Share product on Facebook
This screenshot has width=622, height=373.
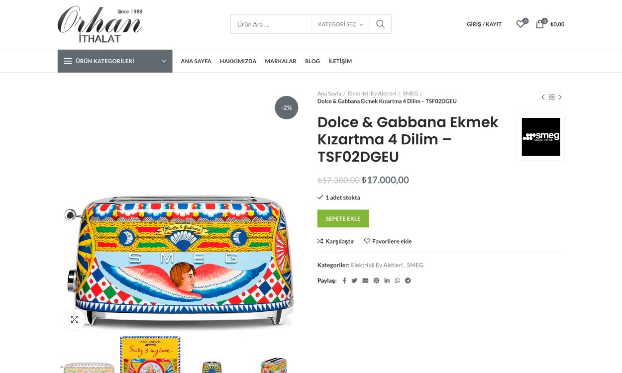[x=344, y=280]
